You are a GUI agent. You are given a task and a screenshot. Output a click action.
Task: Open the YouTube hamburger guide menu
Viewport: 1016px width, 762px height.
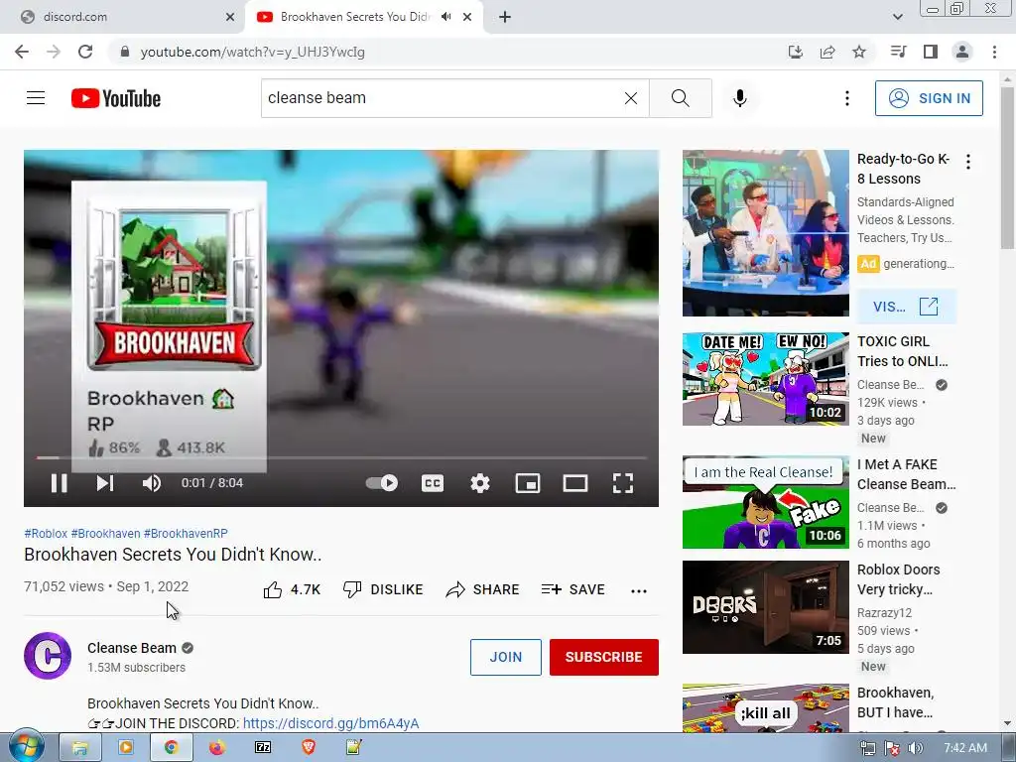point(36,98)
